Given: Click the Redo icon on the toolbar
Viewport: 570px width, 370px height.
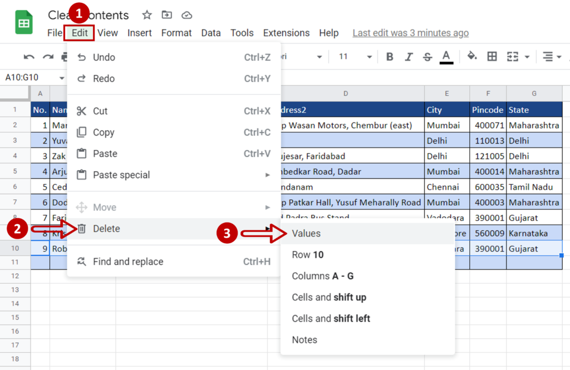Looking at the screenshot, I should (47, 57).
